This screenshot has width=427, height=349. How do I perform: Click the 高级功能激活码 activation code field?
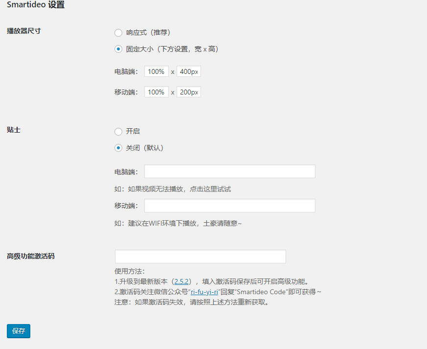pos(200,256)
